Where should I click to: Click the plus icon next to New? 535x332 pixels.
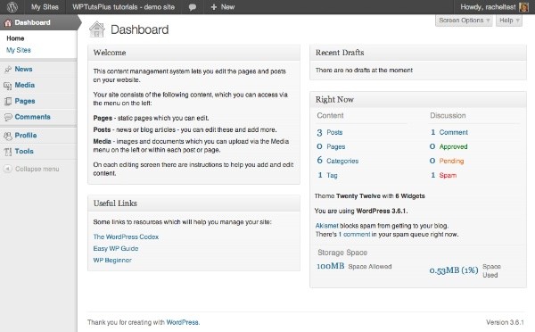(214, 7)
